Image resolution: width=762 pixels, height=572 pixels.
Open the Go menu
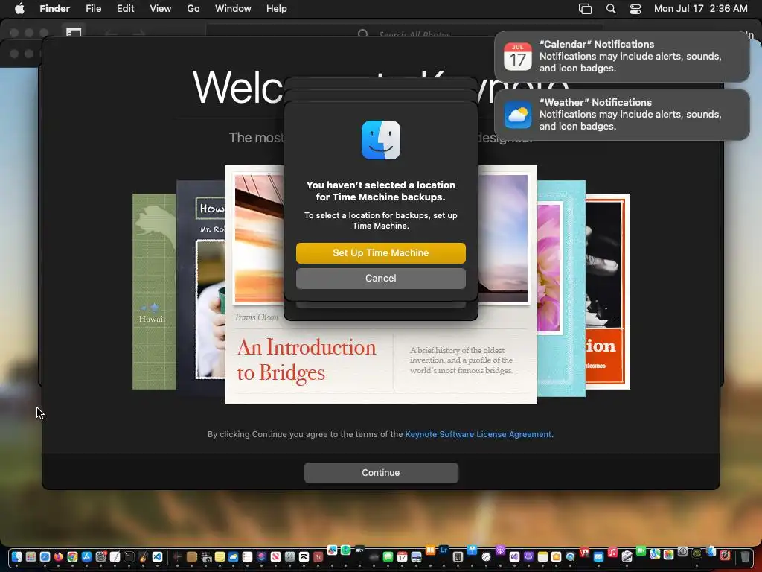(193, 9)
